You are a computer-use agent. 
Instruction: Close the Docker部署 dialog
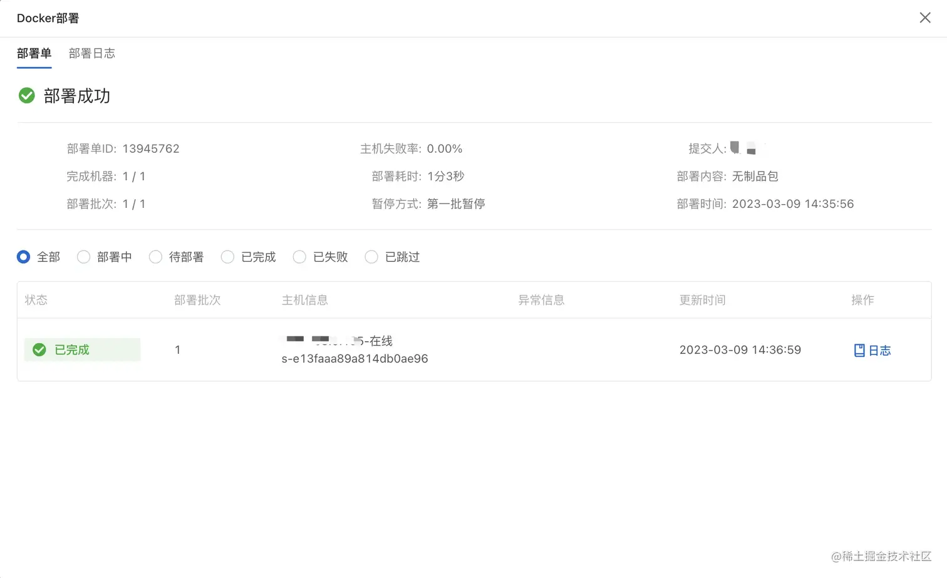tap(925, 18)
